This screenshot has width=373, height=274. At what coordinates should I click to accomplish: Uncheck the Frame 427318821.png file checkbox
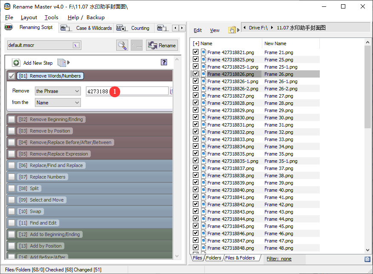195,52
